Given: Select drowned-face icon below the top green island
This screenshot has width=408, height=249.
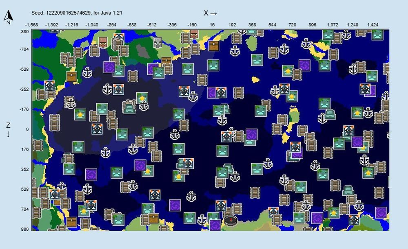Looking at the screenshot, I should click(x=257, y=59).
